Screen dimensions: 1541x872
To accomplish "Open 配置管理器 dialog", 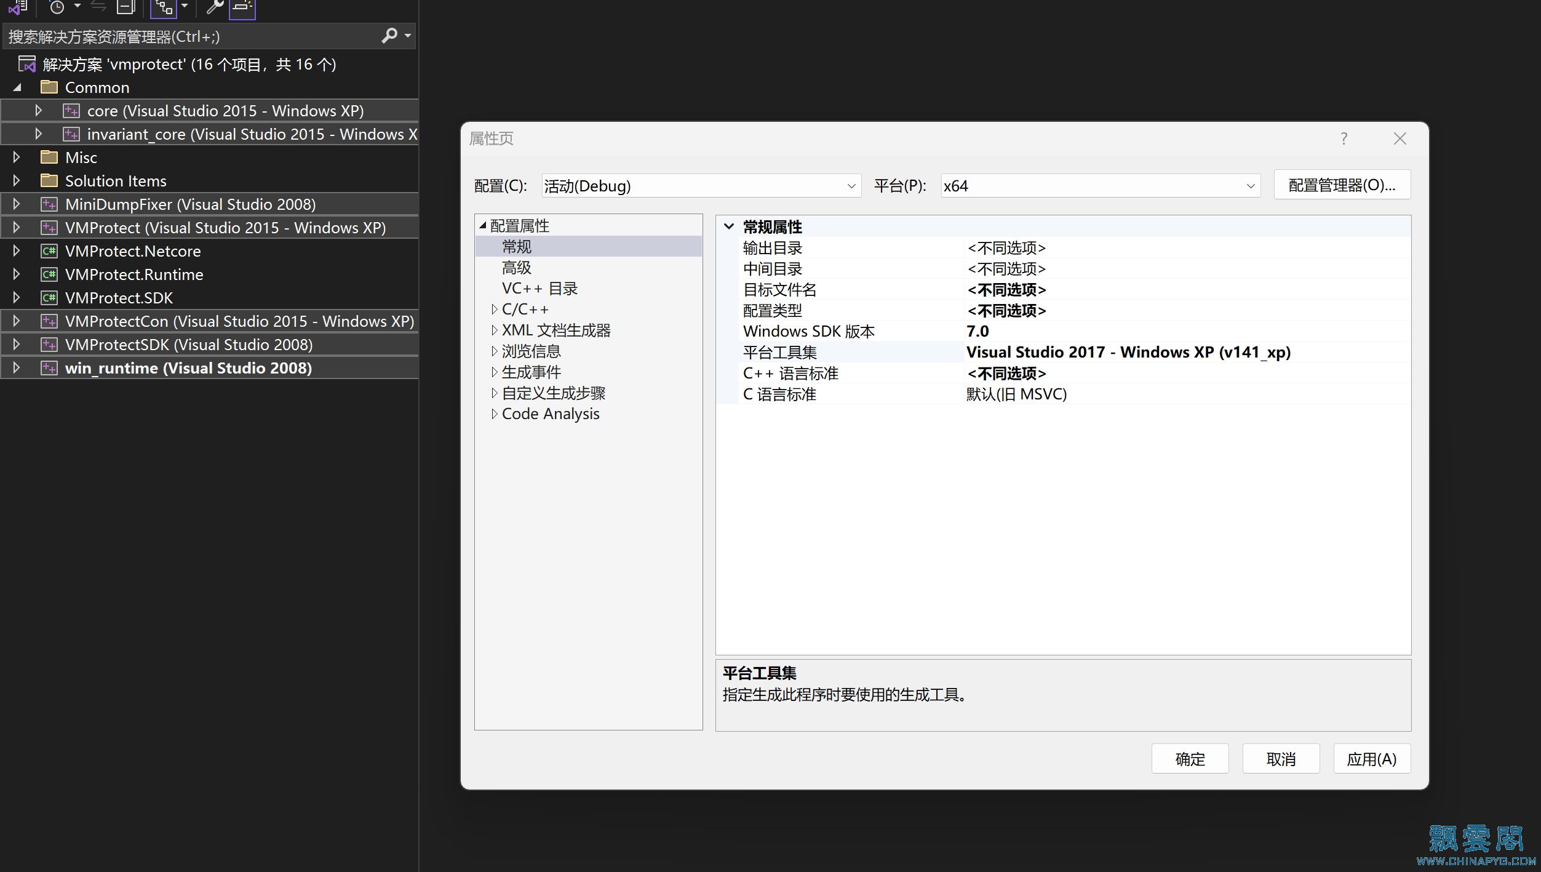I will click(x=1342, y=185).
